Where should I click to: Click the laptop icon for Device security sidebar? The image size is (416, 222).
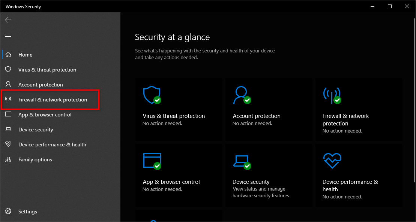point(8,130)
